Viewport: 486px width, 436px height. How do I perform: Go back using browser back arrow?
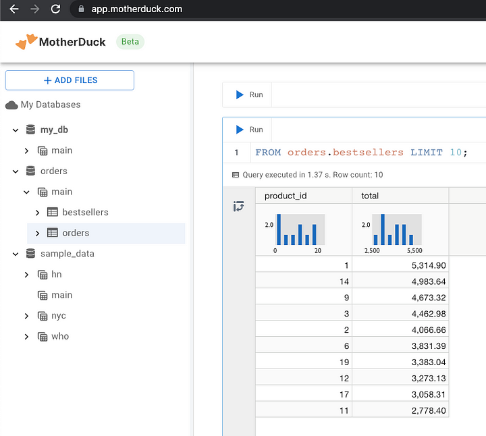click(x=13, y=9)
